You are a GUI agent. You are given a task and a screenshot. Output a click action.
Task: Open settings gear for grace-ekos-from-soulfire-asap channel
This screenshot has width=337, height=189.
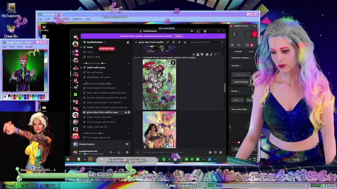(129, 112)
